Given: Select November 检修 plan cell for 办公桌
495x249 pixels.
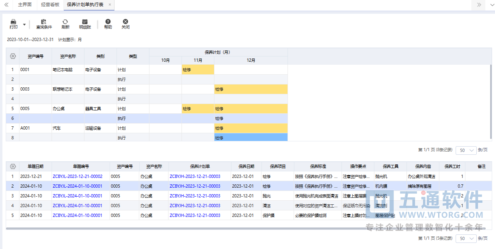Looking at the screenshot, I should coord(198,108).
